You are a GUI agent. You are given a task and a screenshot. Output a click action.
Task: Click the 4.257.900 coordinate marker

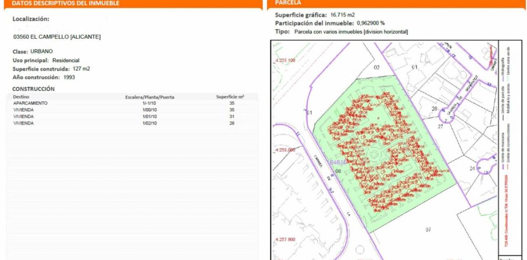tap(284, 240)
